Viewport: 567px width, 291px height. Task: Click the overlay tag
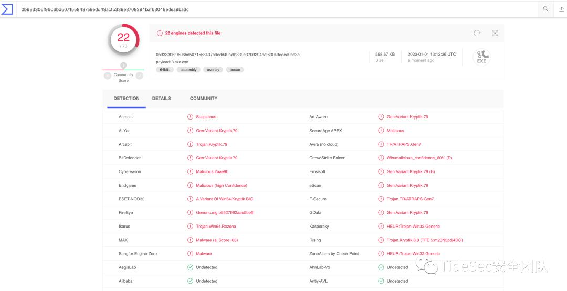point(213,70)
